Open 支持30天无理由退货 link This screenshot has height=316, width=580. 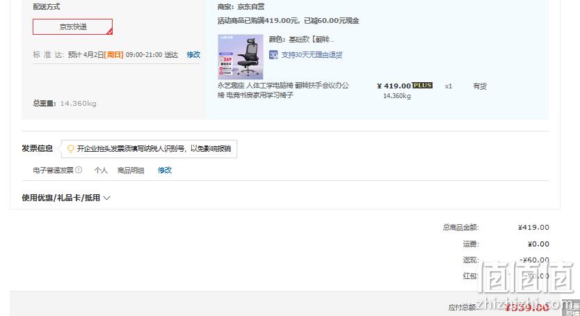(x=312, y=55)
